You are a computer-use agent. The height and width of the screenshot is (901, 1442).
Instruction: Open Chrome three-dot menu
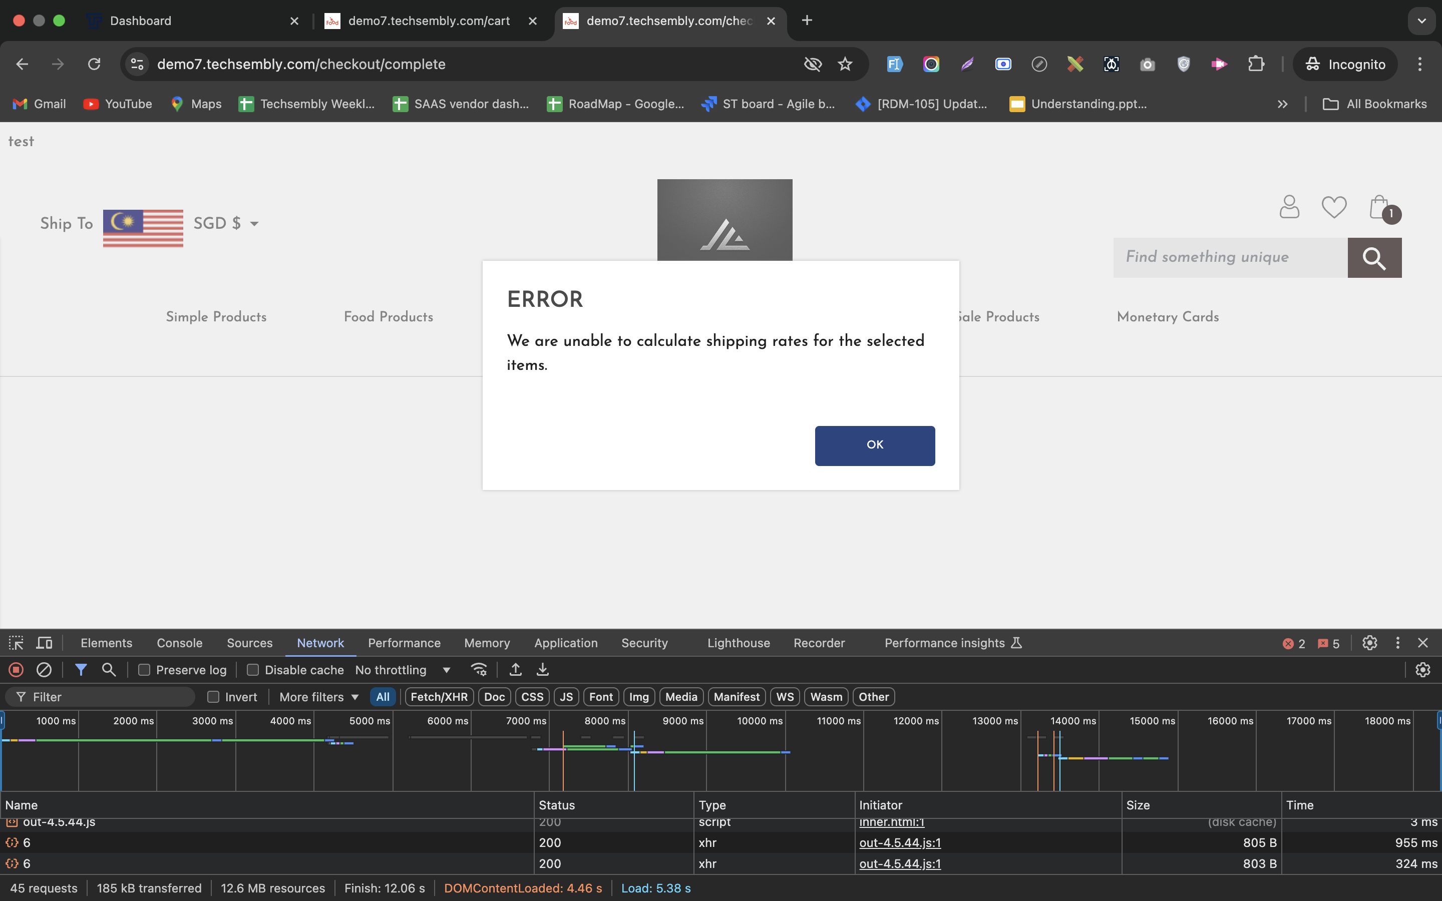click(x=1420, y=64)
